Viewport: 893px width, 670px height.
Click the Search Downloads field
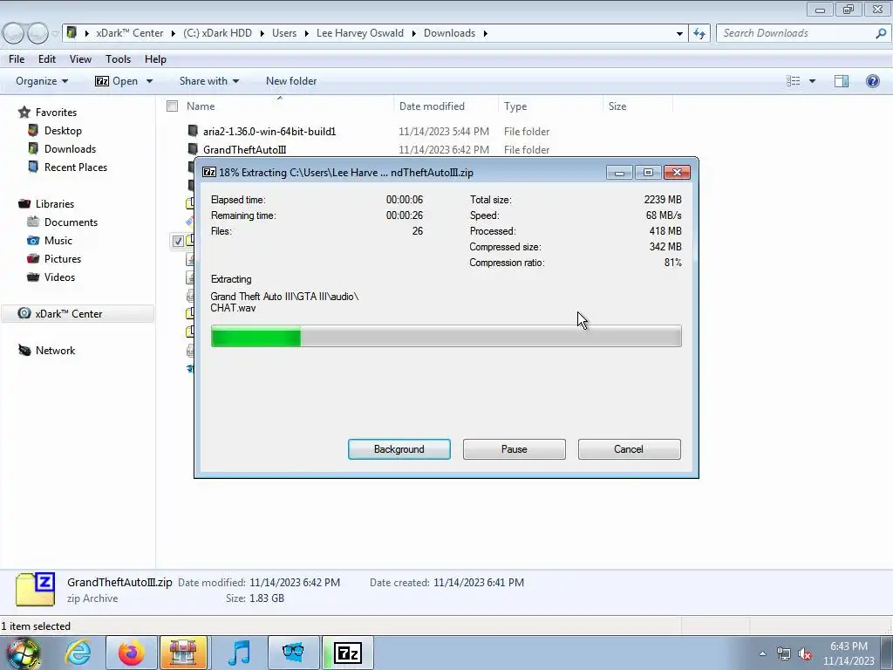(x=795, y=33)
